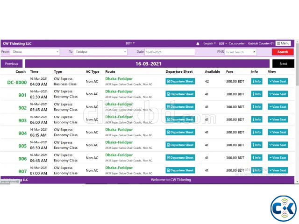
Task: Click coach number 907
Action: pos(22,171)
